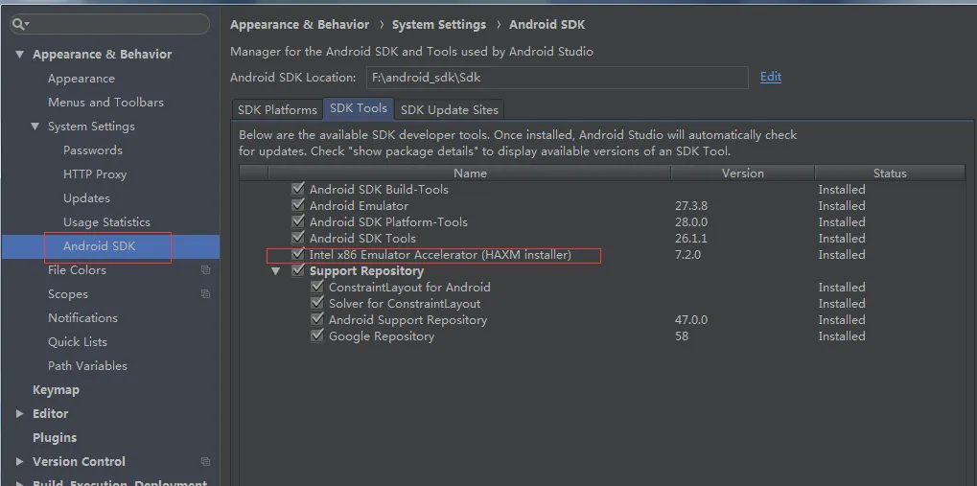The height and width of the screenshot is (486, 977).
Task: Collapse the Support Repository group
Action: coord(276,271)
